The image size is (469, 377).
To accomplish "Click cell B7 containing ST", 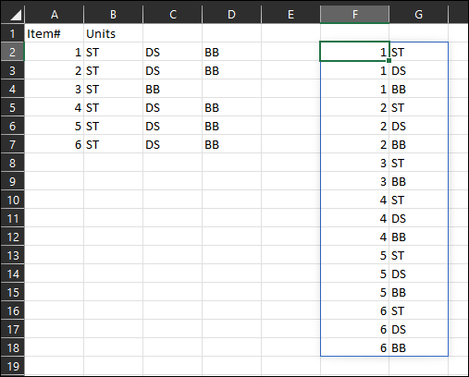I will [113, 144].
